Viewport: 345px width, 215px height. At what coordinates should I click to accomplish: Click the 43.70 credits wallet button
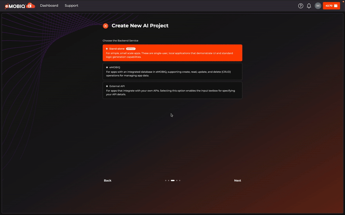[331, 6]
